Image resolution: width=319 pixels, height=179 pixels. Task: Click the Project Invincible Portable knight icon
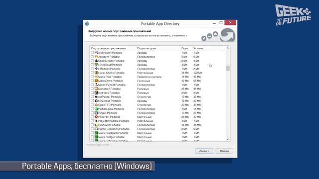[x=96, y=121]
